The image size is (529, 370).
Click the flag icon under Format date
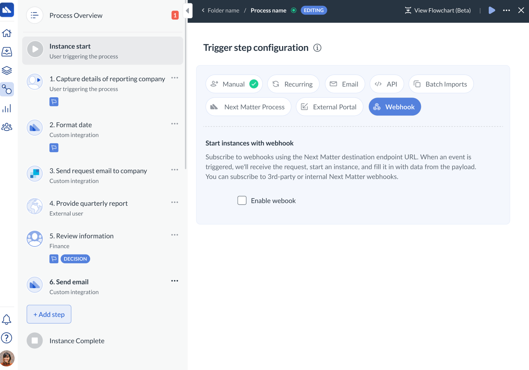54,148
